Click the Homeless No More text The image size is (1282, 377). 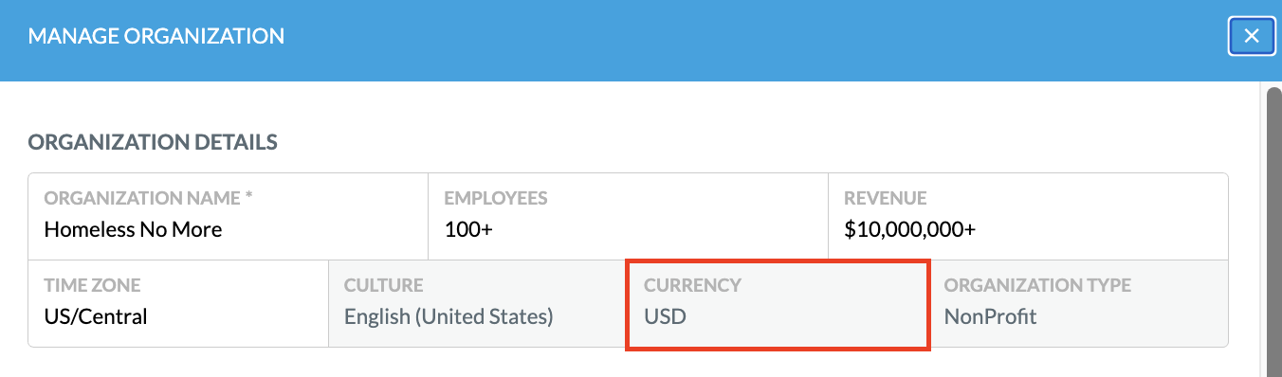(133, 229)
